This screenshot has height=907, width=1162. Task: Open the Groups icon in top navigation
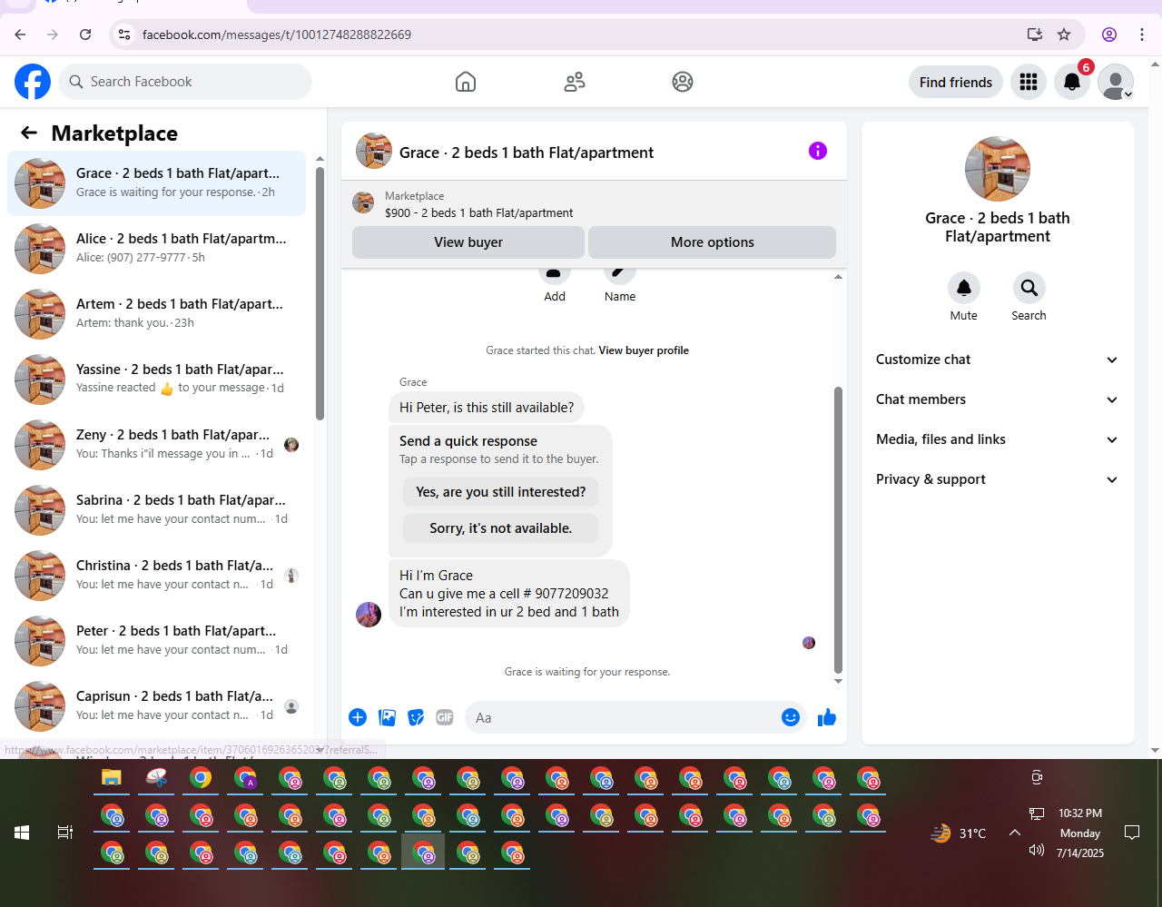(x=683, y=82)
